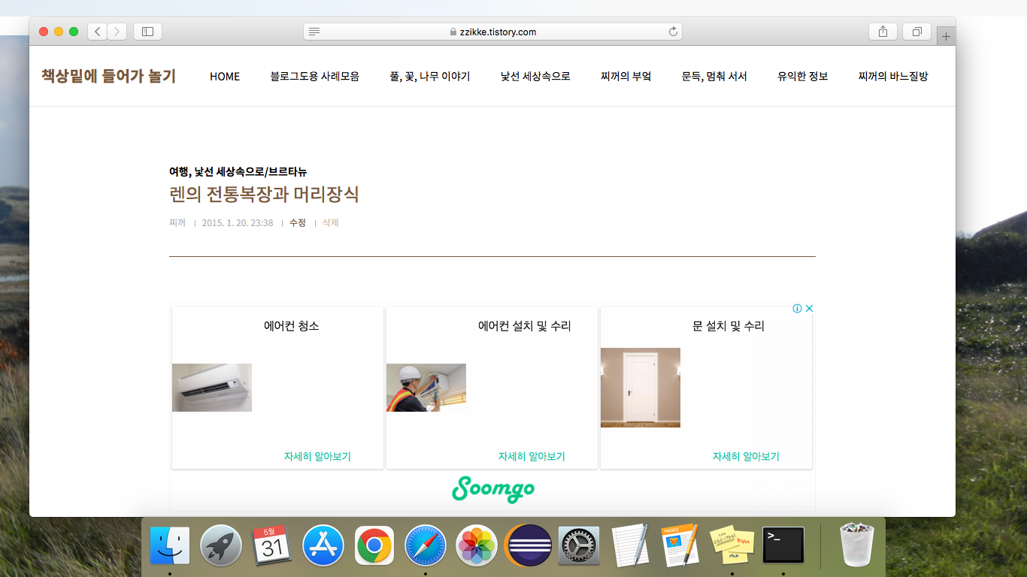Open Photos app from the Dock
This screenshot has width=1027, height=577.
click(477, 545)
